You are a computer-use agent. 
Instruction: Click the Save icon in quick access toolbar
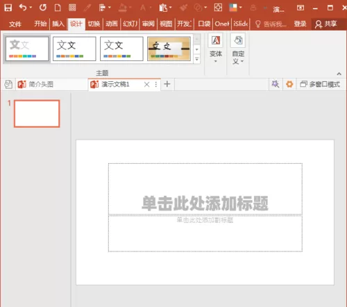click(8, 8)
